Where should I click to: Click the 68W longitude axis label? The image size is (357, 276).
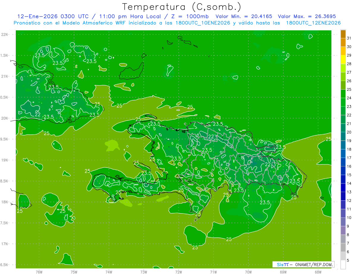click(318, 272)
